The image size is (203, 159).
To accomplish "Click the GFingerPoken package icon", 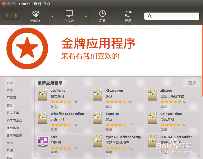I will point(152,118).
